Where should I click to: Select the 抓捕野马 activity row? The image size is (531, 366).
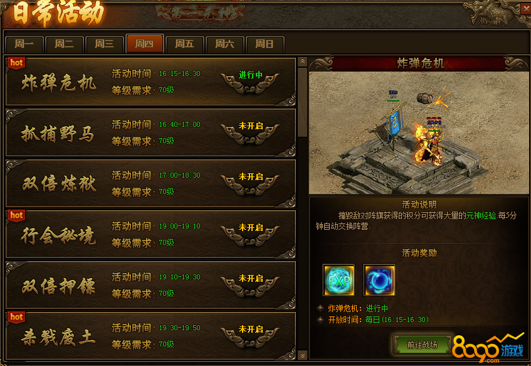[x=151, y=132]
